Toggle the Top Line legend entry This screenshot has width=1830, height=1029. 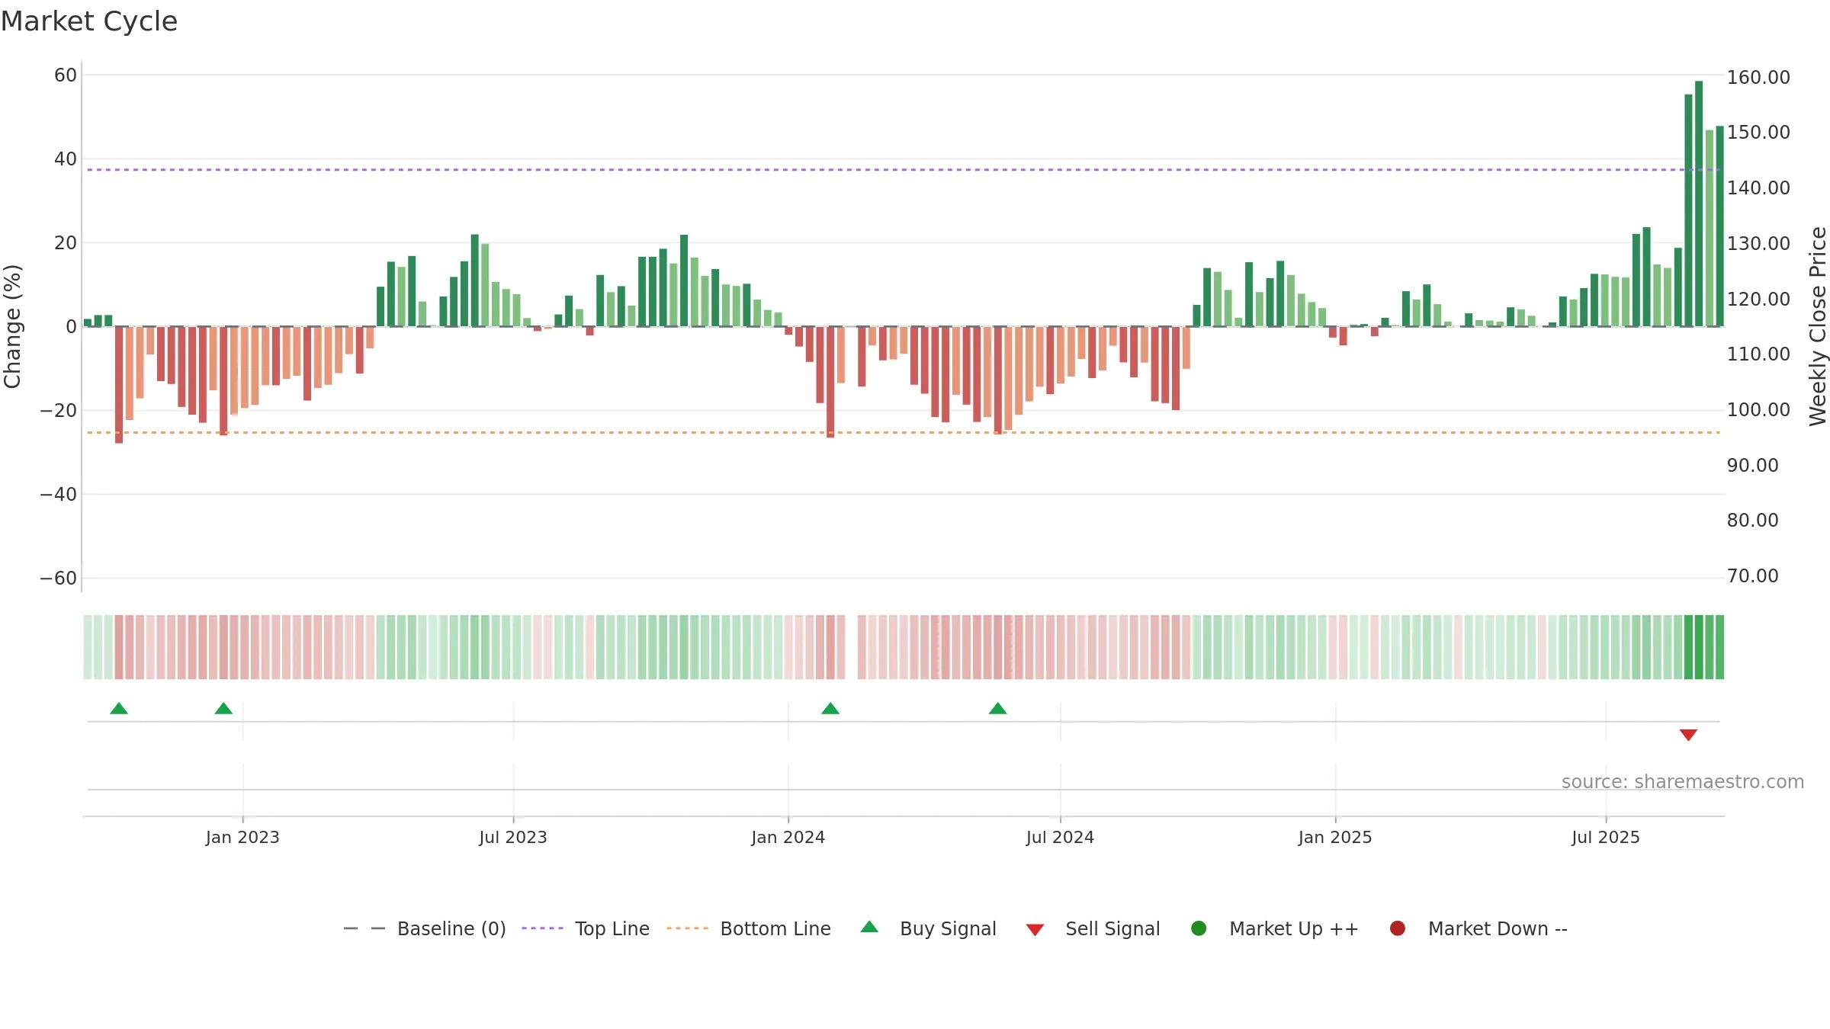point(586,928)
